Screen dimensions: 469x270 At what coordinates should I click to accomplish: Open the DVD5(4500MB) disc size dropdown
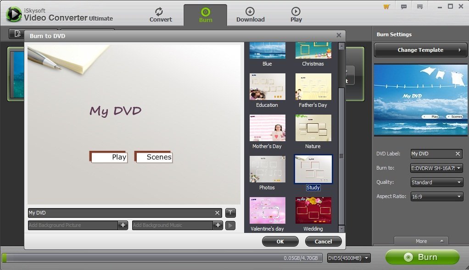pyautogui.click(x=349, y=258)
